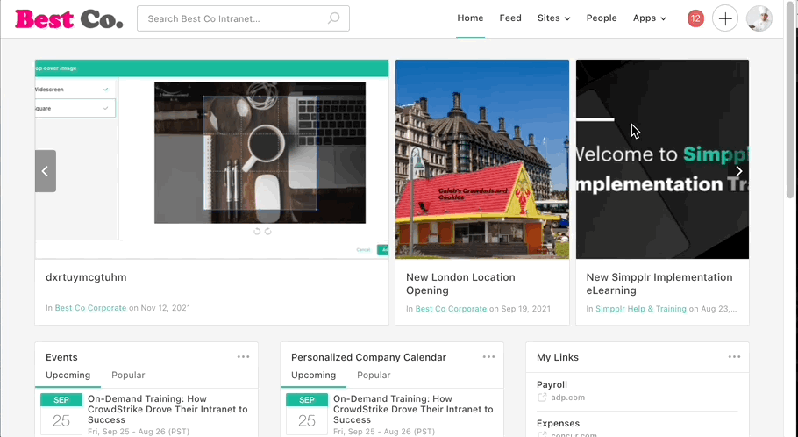Click the Events tile heading

coord(61,357)
